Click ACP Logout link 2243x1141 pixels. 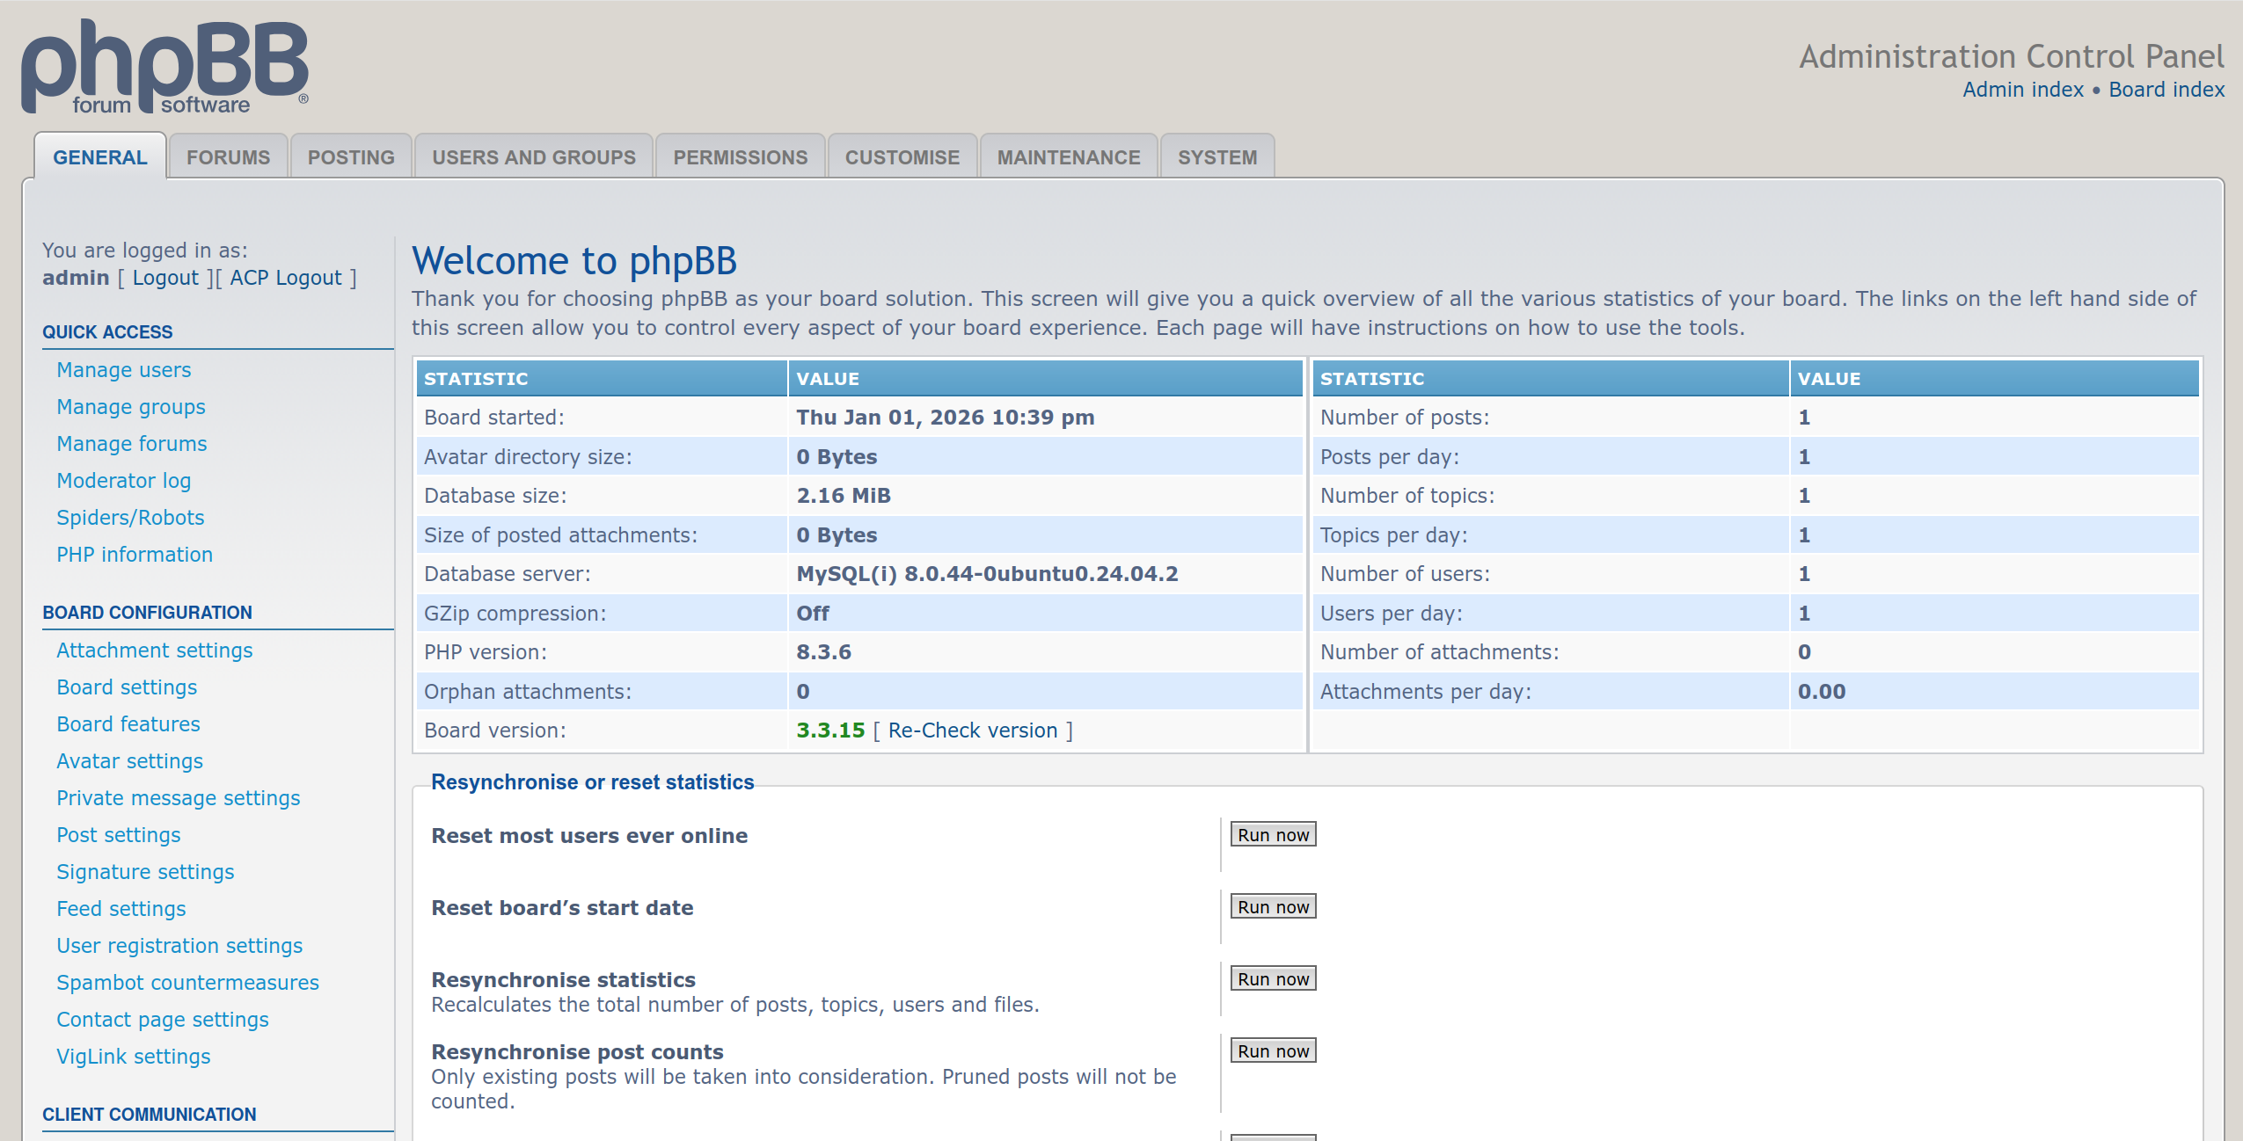[286, 278]
